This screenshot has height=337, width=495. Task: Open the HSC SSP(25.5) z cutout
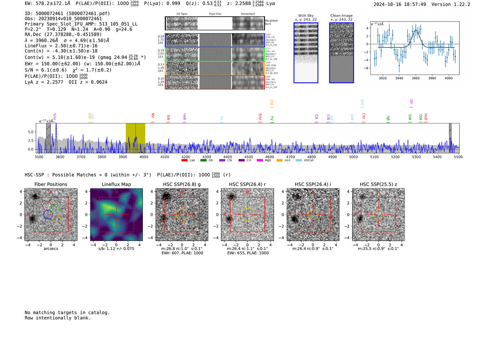coord(378,215)
